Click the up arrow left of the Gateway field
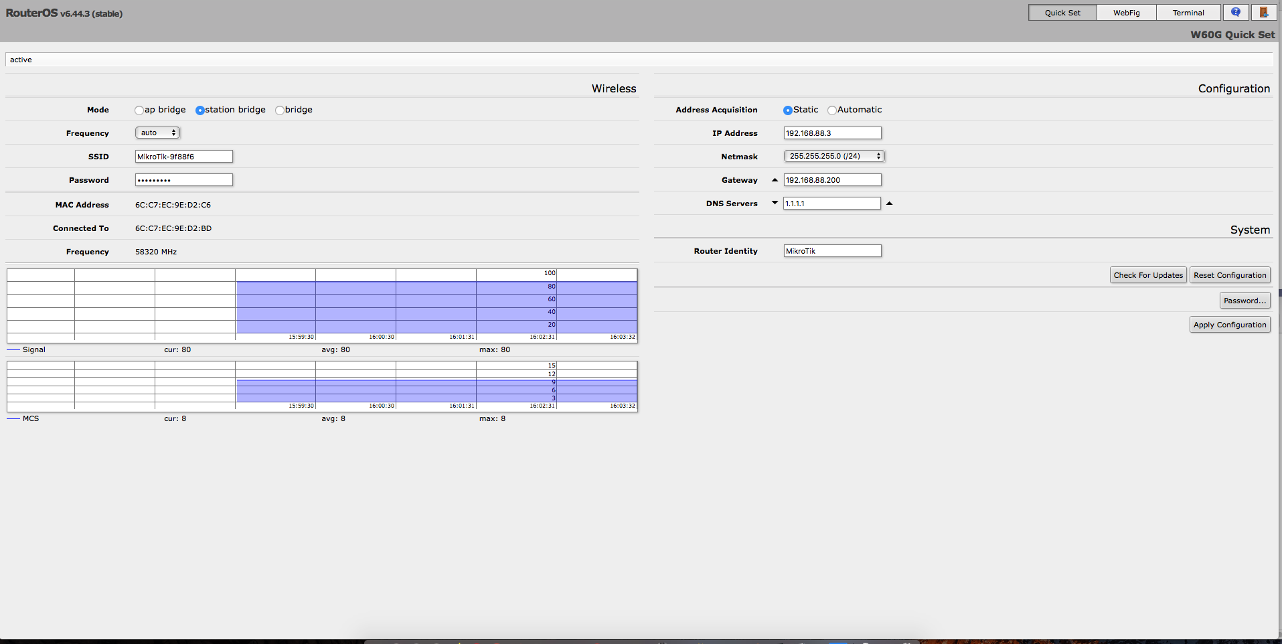 click(775, 180)
